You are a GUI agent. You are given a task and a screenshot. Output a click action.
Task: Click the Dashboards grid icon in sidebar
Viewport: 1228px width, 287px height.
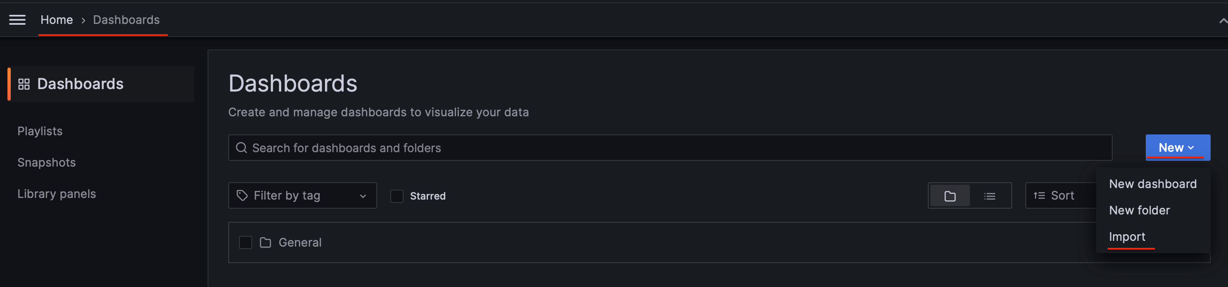(24, 84)
